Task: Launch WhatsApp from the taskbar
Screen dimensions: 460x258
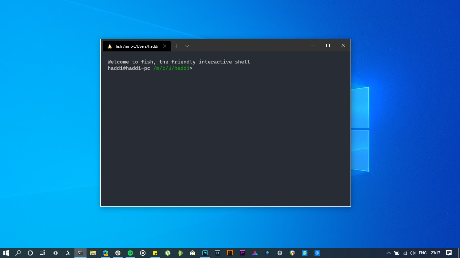Action: pyautogui.click(x=305, y=253)
